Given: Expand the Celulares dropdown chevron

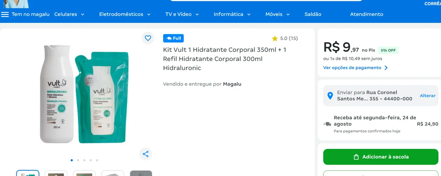Looking at the screenshot, I should pos(83,14).
